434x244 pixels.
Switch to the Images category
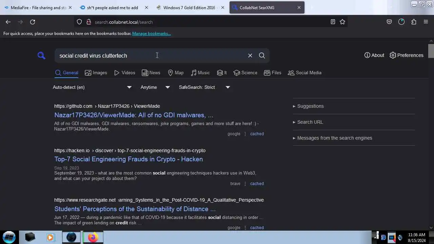pyautogui.click(x=96, y=73)
